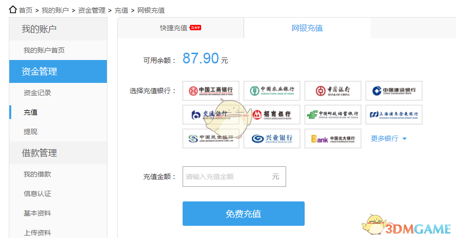Select 借款管理 sidebar section
The image size is (456, 238).
[58, 153]
